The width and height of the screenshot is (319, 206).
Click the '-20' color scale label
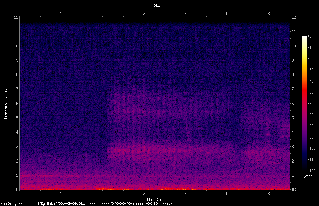point(310,59)
